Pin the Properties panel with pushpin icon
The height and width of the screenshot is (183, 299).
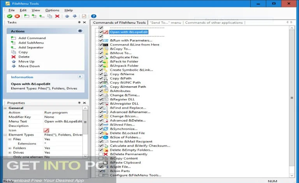click(x=79, y=103)
